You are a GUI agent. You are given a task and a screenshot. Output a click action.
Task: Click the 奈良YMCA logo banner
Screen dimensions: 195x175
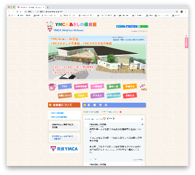pos(64,149)
